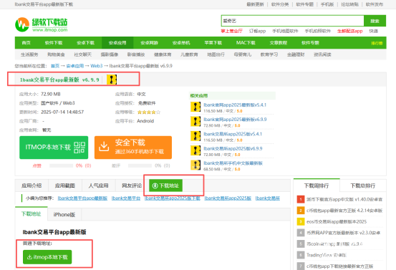The height and width of the screenshot is (270, 396).
Task: Open the 社交聊天 subcategory
Action: (x=83, y=54)
